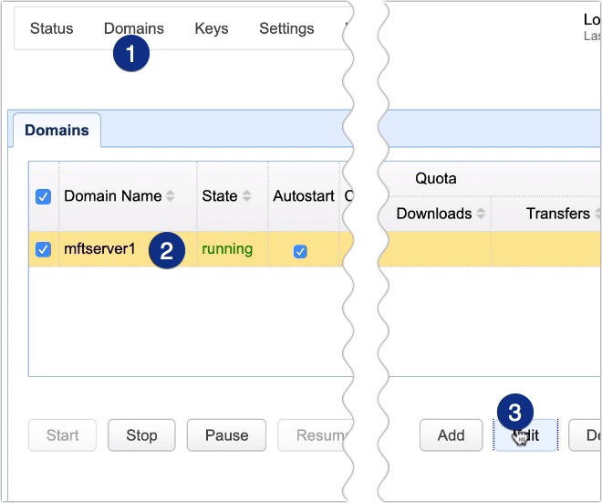
Task: Sort by Downloads quota column arrows
Action: (479, 215)
